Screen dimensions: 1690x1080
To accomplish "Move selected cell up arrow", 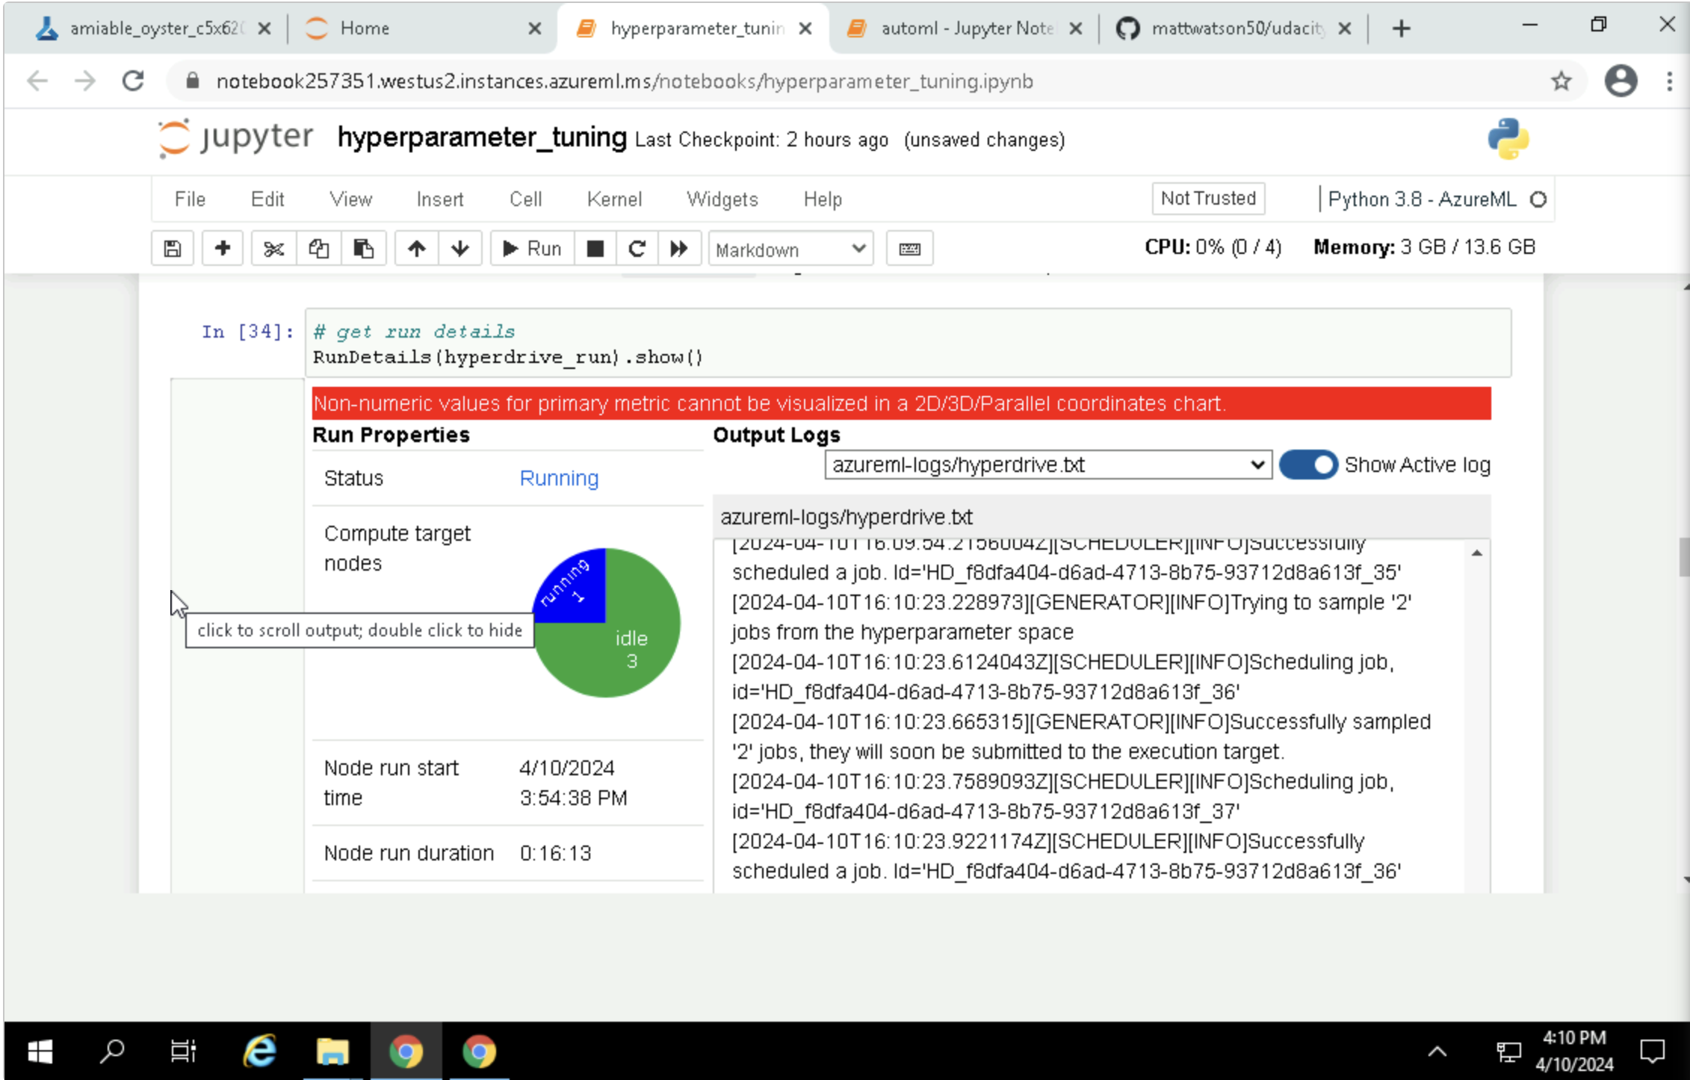I will point(417,249).
